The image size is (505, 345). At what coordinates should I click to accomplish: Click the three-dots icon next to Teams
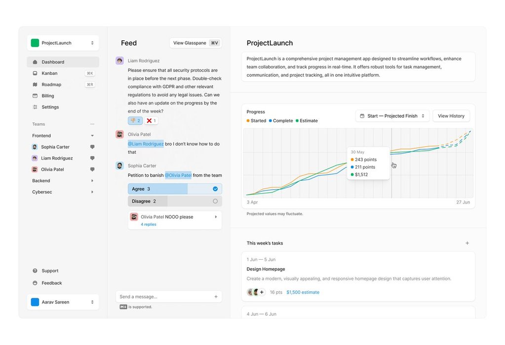click(x=92, y=124)
